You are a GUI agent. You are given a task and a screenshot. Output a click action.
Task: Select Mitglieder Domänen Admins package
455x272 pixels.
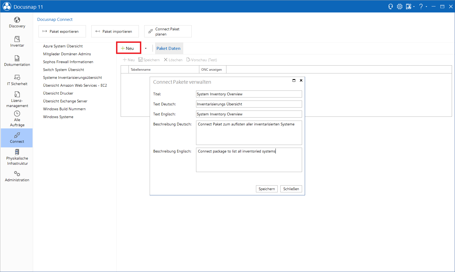pyautogui.click(x=67, y=54)
